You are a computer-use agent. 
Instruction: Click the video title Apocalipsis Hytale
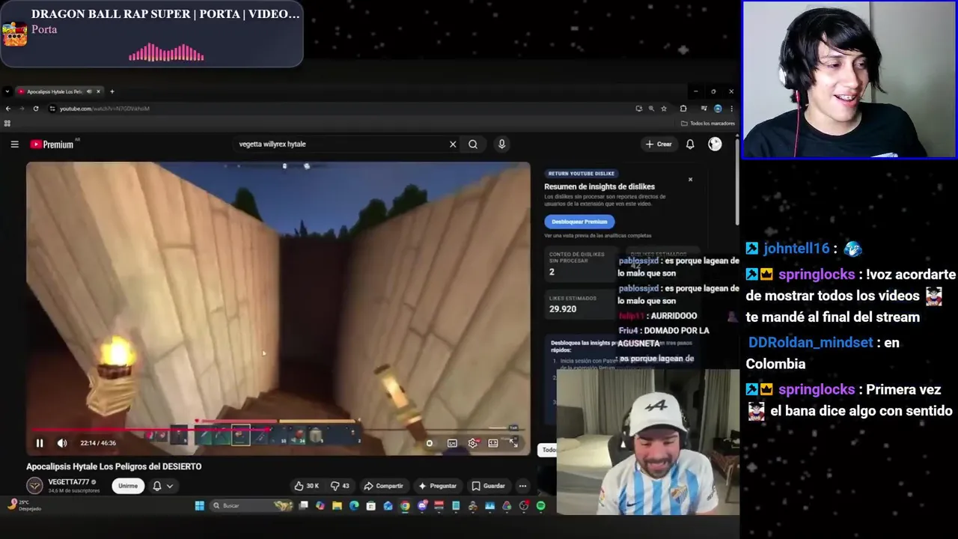114,466
